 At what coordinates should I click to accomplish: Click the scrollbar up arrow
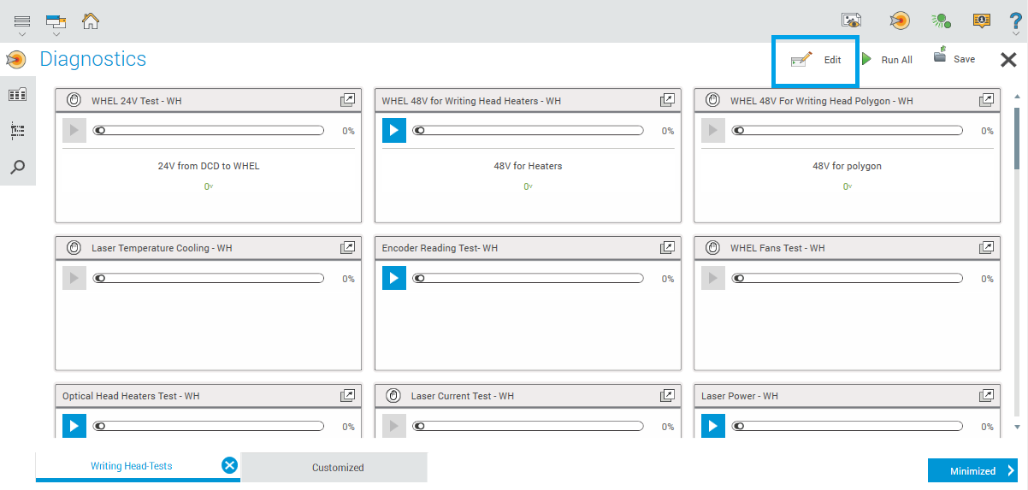pyautogui.click(x=1017, y=95)
